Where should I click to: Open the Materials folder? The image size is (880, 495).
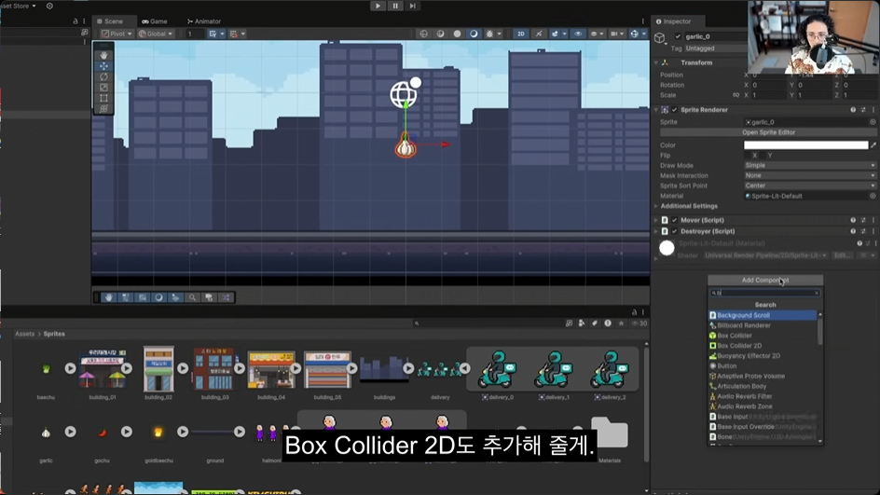[610, 433]
